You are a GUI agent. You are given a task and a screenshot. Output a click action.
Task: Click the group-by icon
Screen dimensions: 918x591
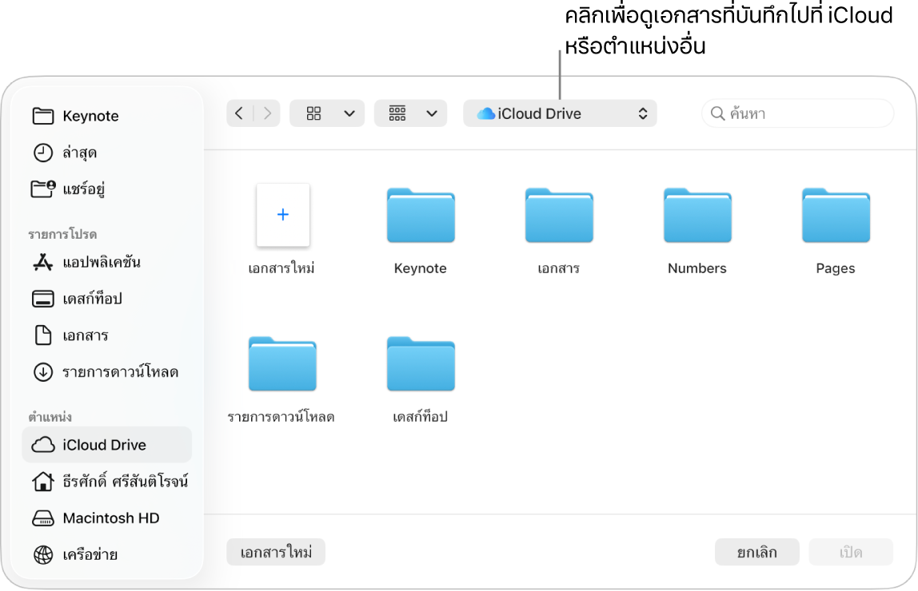397,113
